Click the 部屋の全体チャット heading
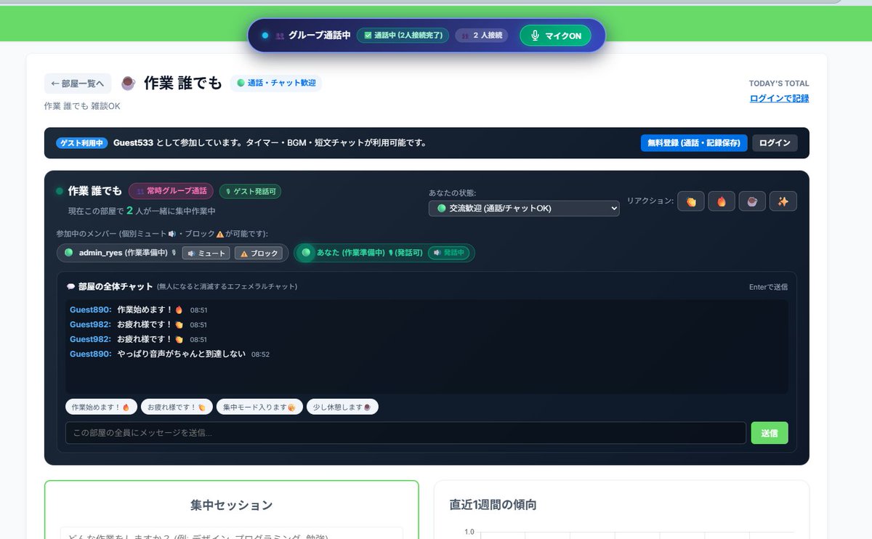 click(x=116, y=286)
